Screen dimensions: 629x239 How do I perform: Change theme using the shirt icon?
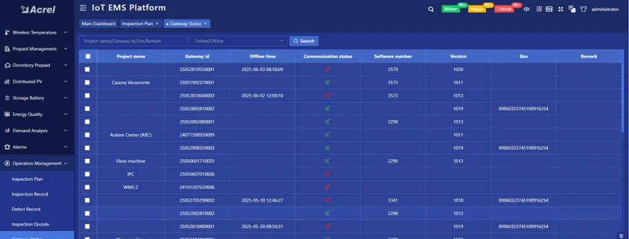[584, 9]
